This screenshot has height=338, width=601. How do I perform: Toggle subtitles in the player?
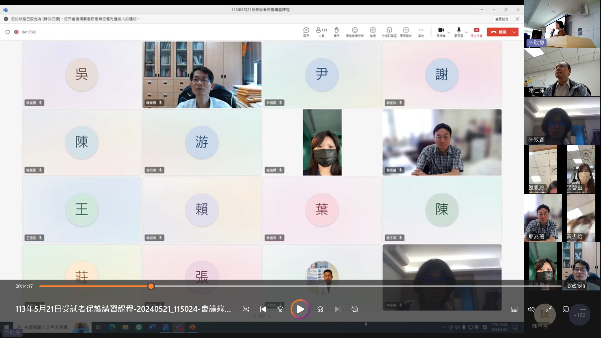(514, 309)
